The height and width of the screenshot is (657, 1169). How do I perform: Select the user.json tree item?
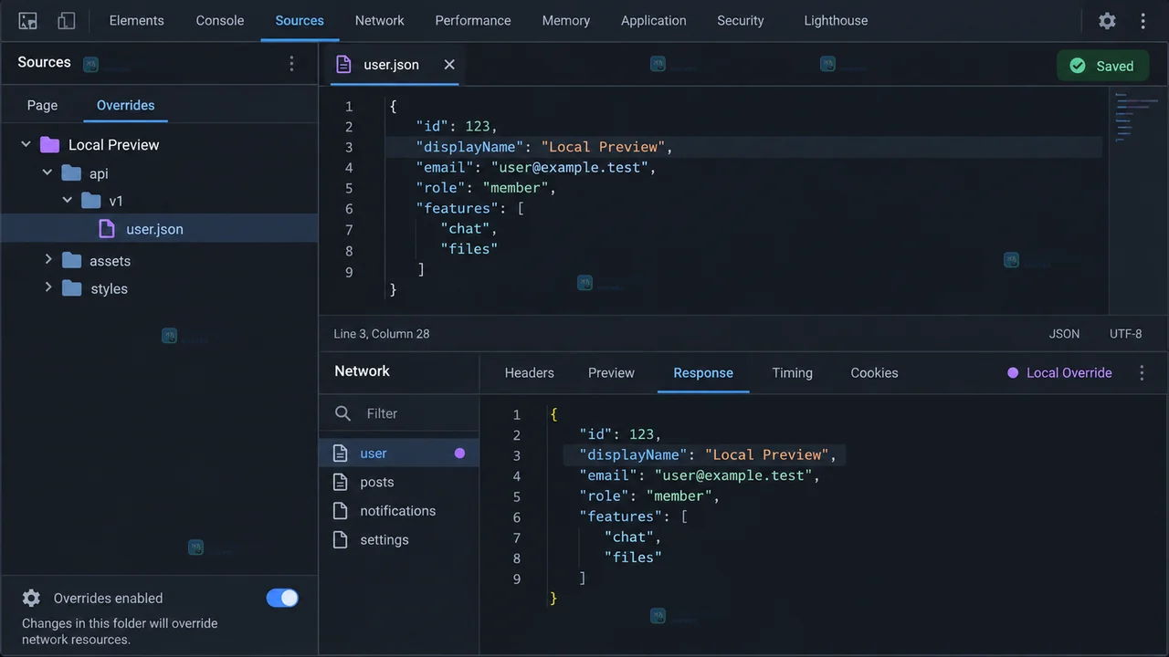[159, 228]
